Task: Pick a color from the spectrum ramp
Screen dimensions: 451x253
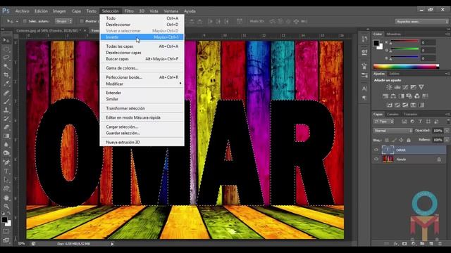Action: [406, 67]
